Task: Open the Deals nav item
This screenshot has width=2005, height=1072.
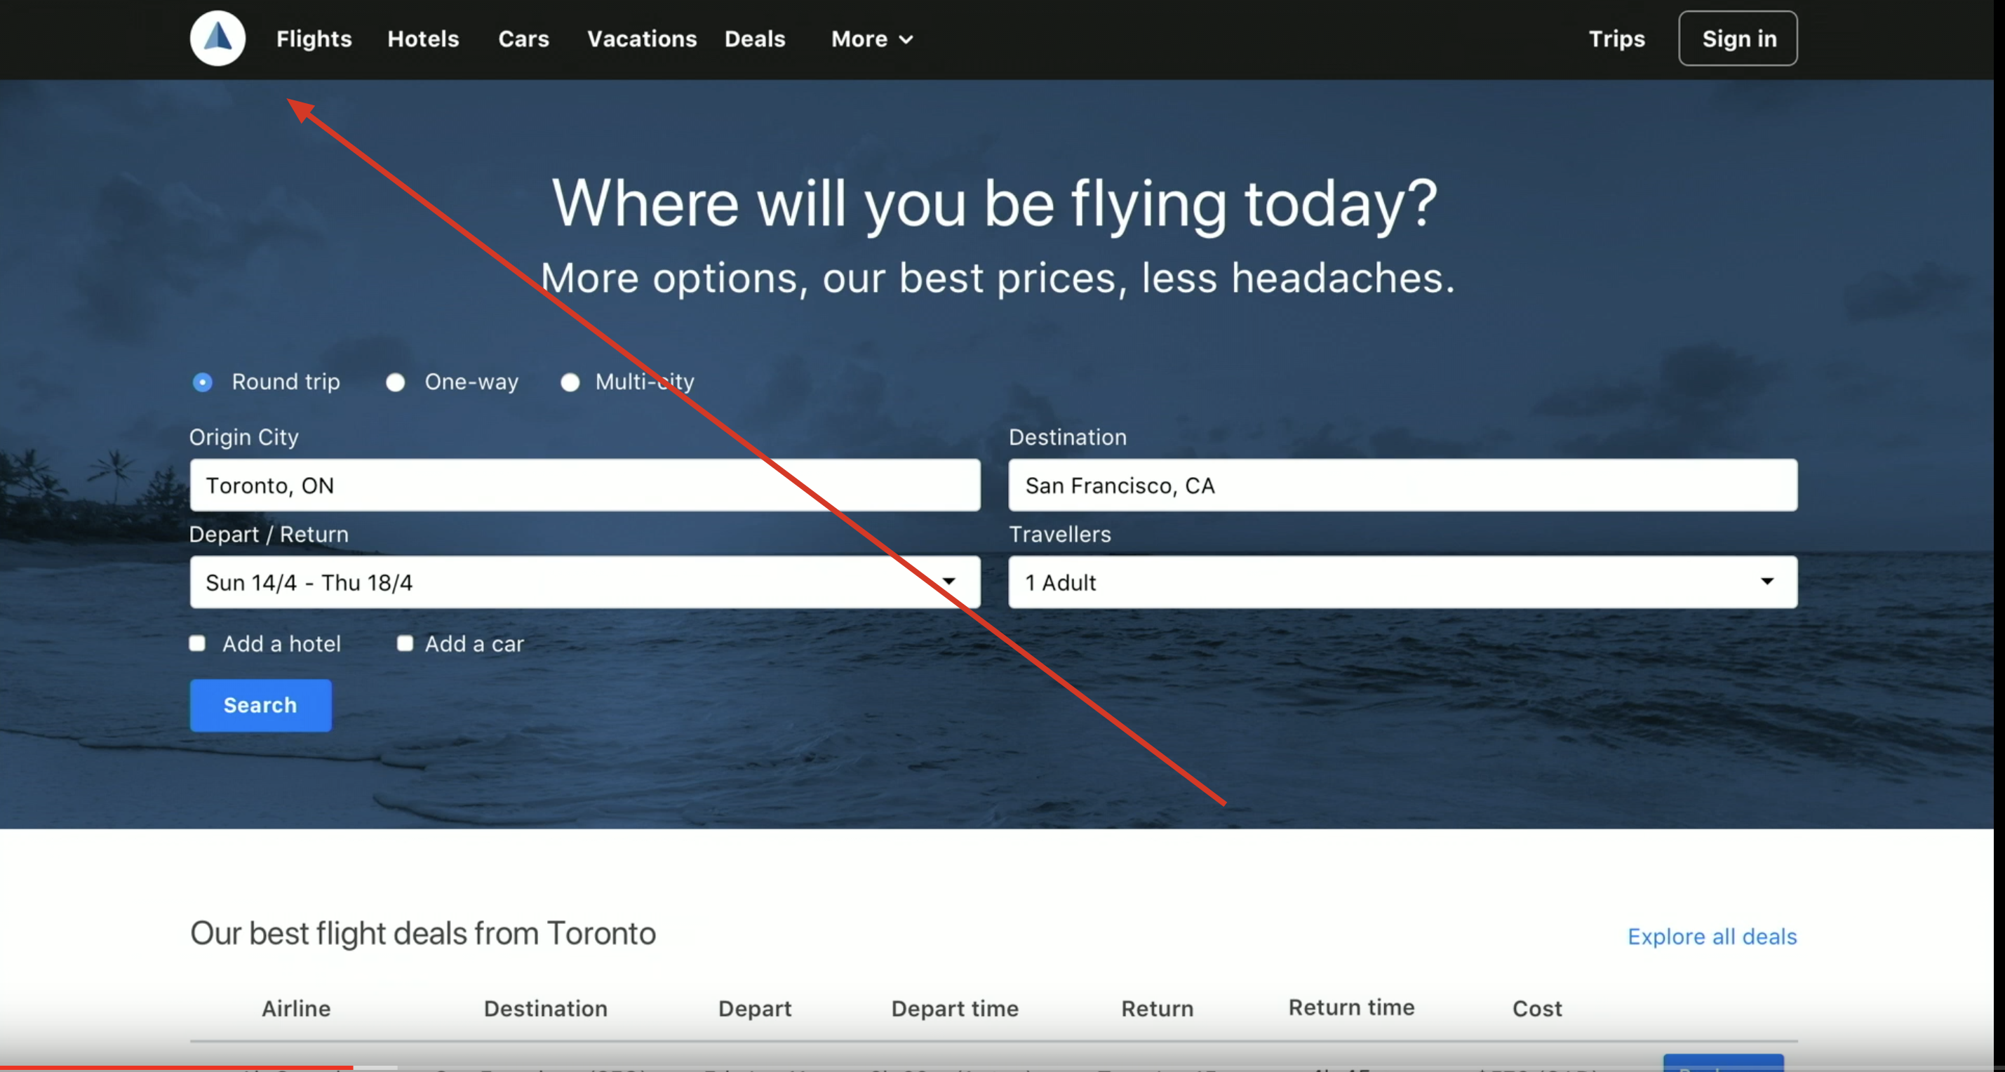Action: (754, 39)
